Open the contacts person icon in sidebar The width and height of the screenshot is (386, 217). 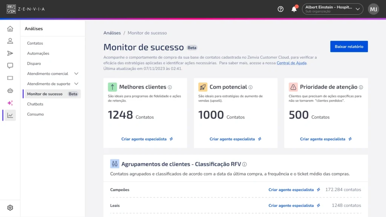point(10,41)
